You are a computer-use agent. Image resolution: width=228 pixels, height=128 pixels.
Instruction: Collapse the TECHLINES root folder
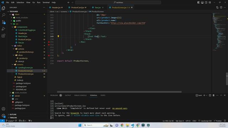coord(8,11)
